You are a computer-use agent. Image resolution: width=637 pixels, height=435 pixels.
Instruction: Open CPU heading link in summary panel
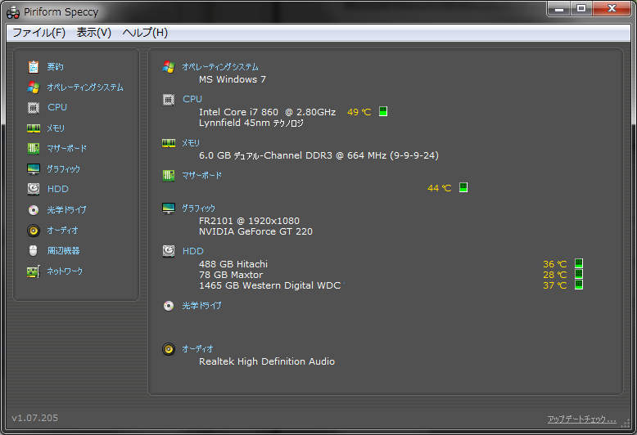click(x=192, y=99)
